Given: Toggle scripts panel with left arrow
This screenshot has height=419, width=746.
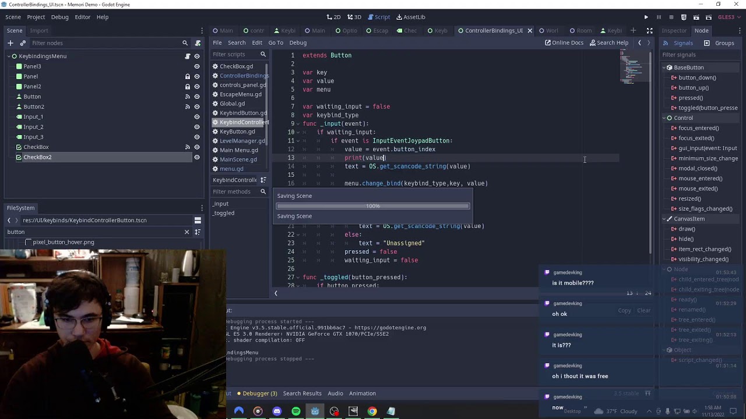Looking at the screenshot, I should [x=276, y=293].
